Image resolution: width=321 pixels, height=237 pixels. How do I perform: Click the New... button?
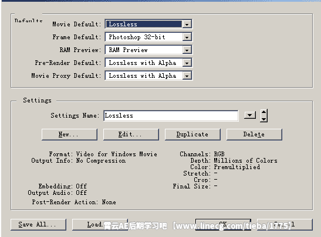point(69,135)
